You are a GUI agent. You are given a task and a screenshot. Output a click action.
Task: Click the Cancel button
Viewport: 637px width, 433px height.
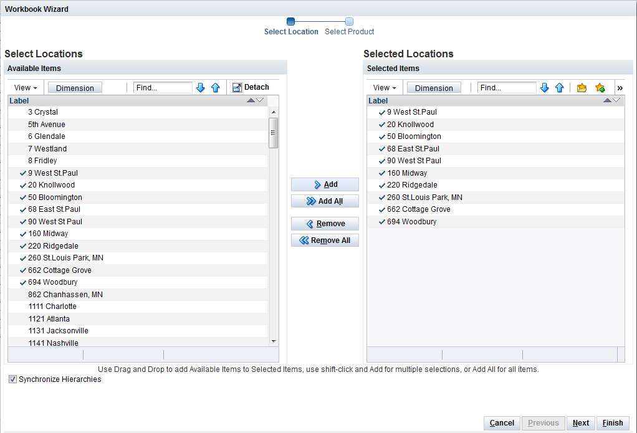point(502,423)
